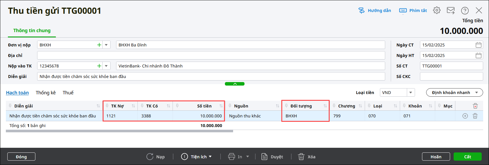The width and height of the screenshot is (489, 165).
Task: Expand the Loại tiền VND dropdown
Action: tap(411, 93)
